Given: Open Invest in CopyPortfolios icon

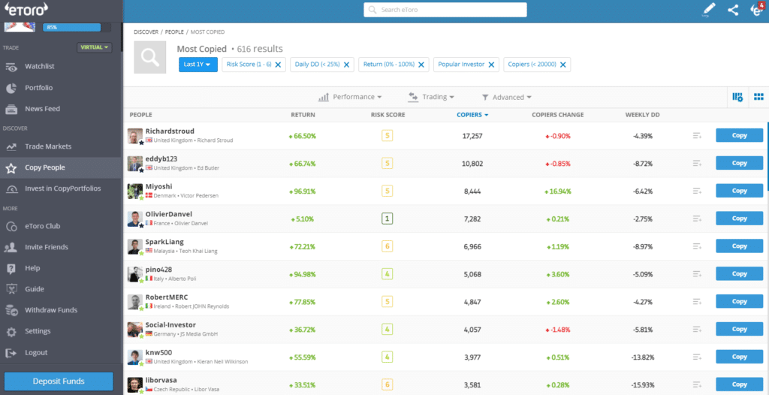Looking at the screenshot, I should coord(11,189).
